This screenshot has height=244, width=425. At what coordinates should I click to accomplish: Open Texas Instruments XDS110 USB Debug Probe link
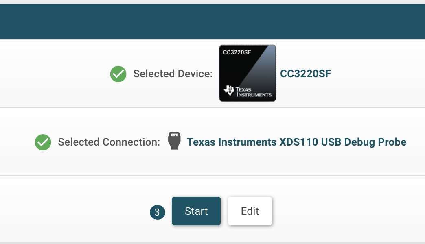(x=296, y=142)
